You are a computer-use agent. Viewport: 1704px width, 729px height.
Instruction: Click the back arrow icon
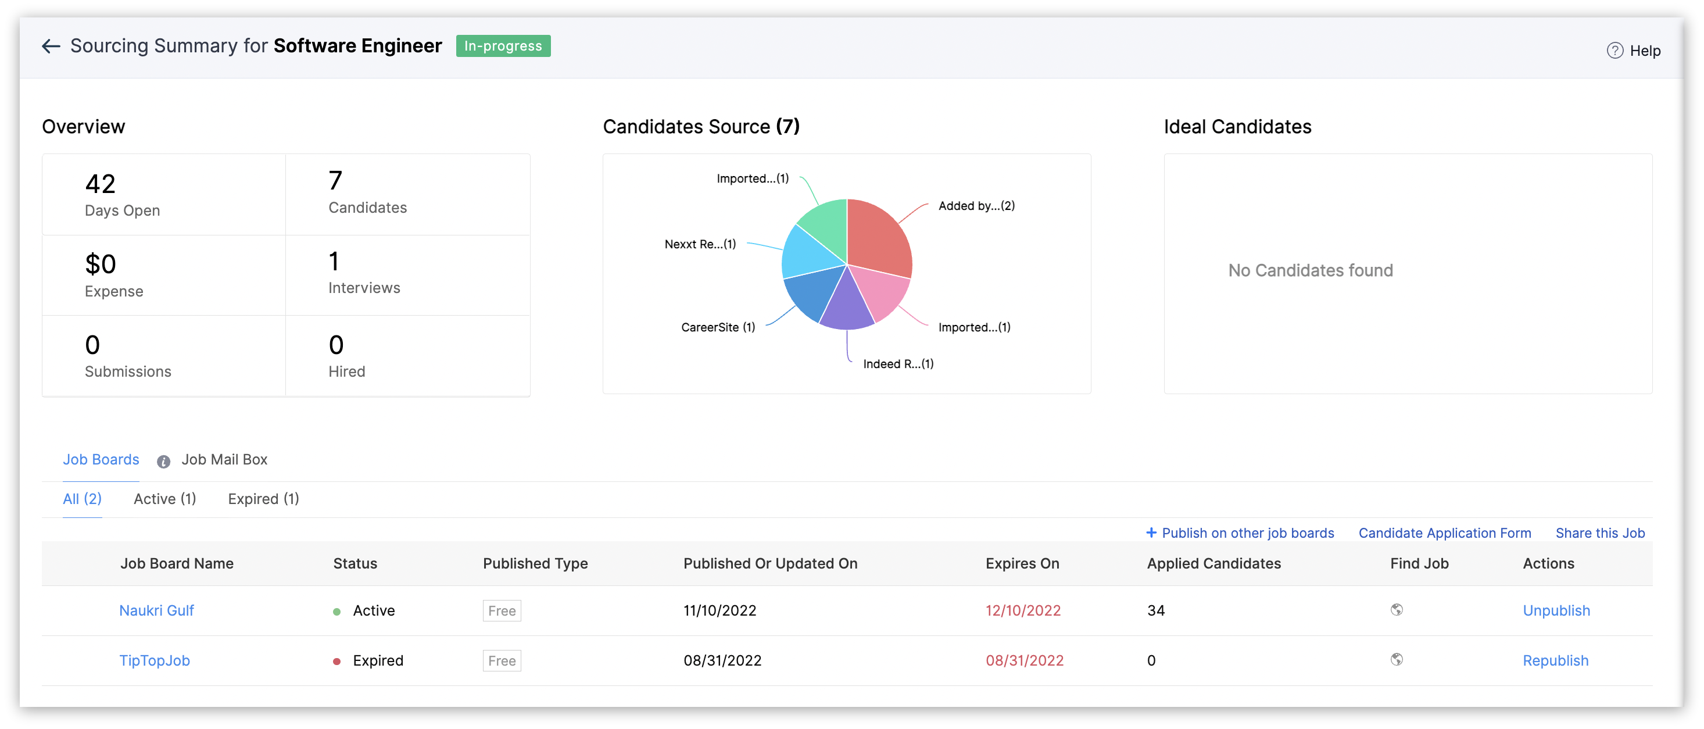(51, 47)
